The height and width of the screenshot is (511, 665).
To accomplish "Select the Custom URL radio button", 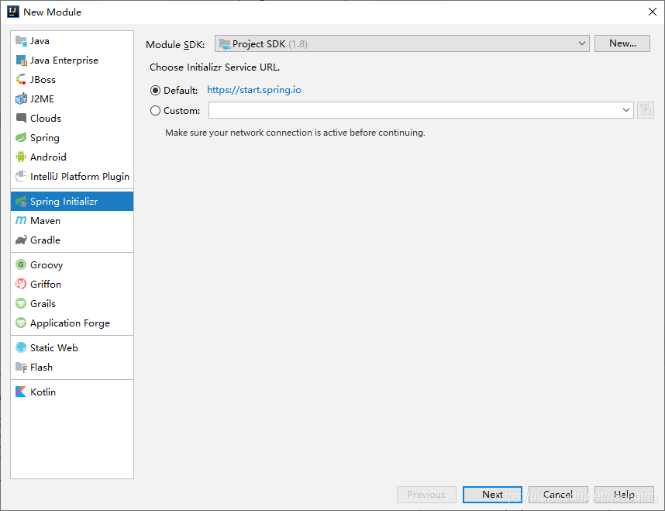I will [x=155, y=111].
